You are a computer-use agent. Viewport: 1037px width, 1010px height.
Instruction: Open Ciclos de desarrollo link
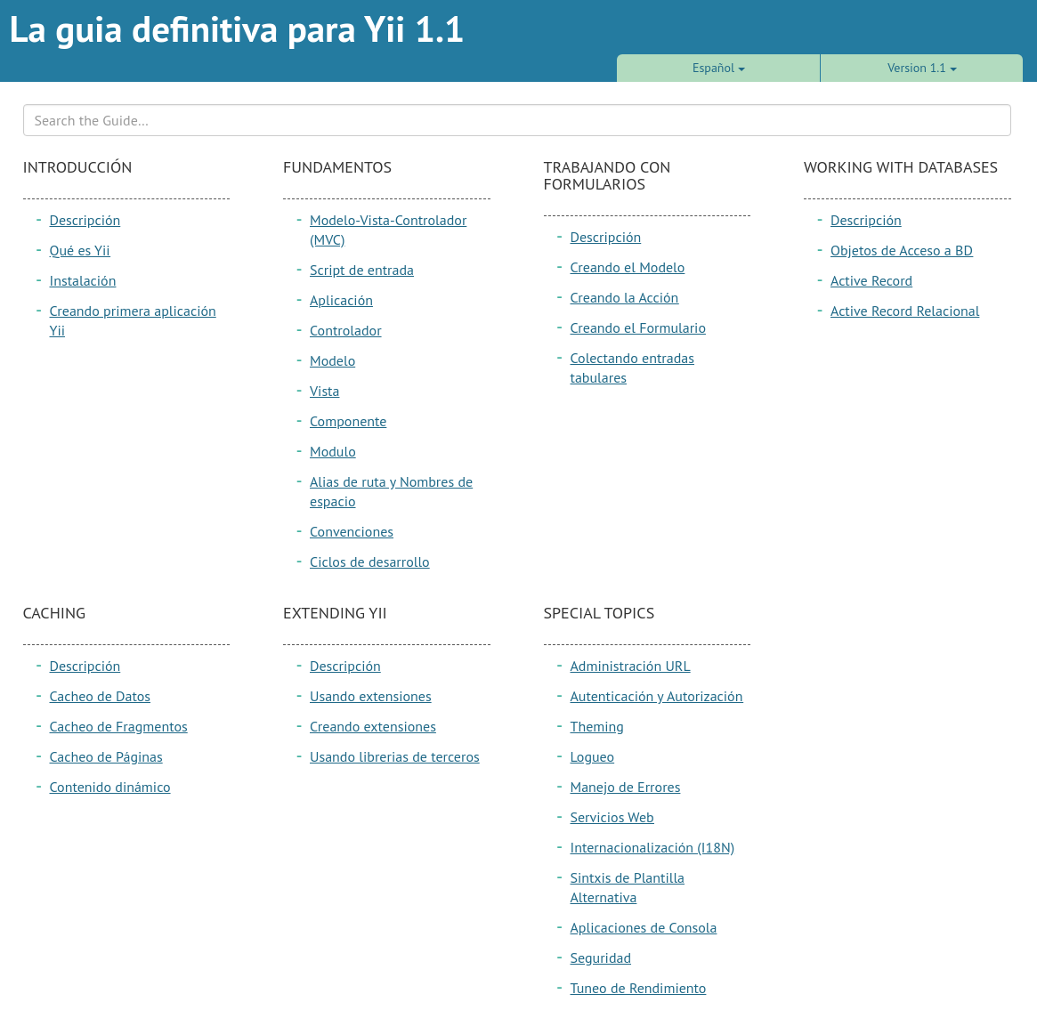click(x=369, y=562)
